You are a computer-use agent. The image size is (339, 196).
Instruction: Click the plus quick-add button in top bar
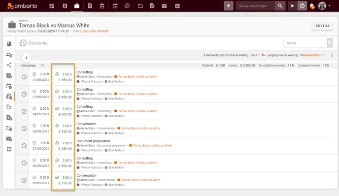pyautogui.click(x=229, y=6)
